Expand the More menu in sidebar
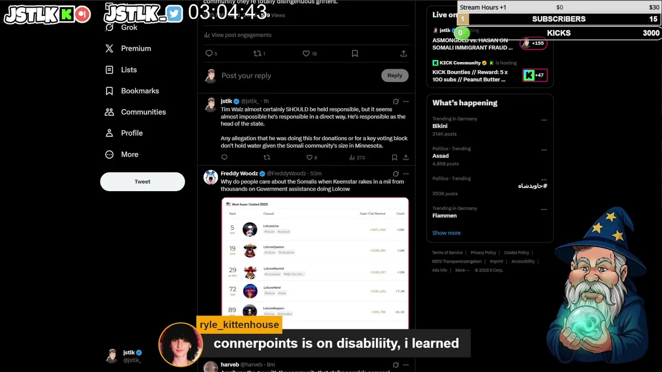The image size is (662, 372). coord(122,154)
